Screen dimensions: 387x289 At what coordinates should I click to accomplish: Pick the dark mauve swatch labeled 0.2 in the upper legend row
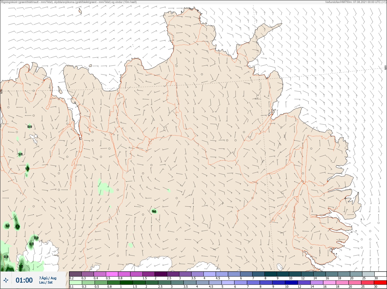point(75,274)
